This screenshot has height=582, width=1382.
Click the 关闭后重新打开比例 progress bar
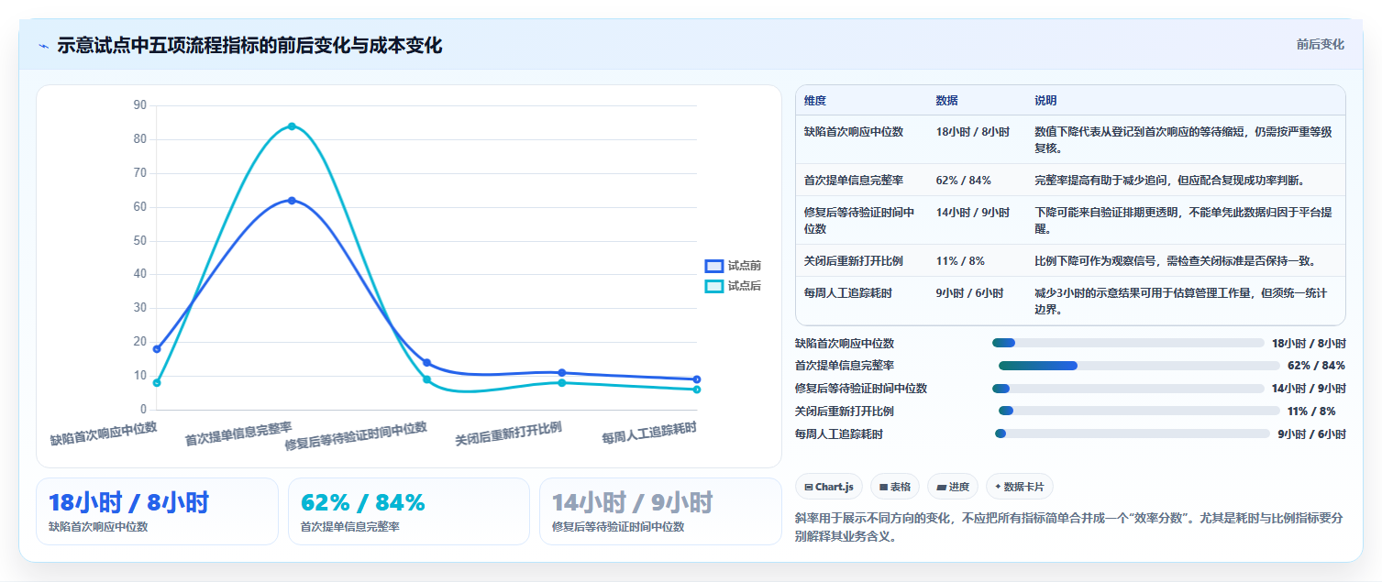1139,412
